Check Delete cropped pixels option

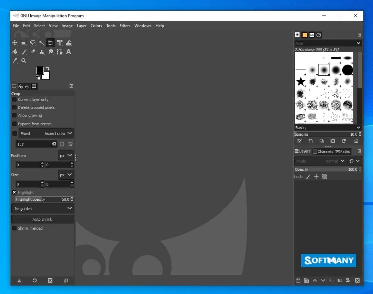coord(14,107)
